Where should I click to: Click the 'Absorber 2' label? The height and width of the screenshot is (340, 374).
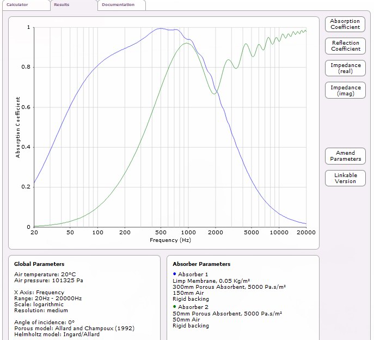coord(193,307)
